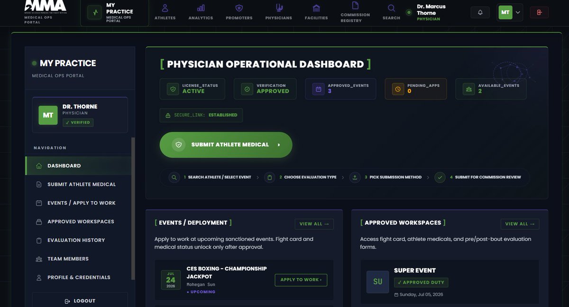Viewport: 569px width, 307px height.
Task: Click the sidebar vertical scrollbar
Action: tap(133, 208)
